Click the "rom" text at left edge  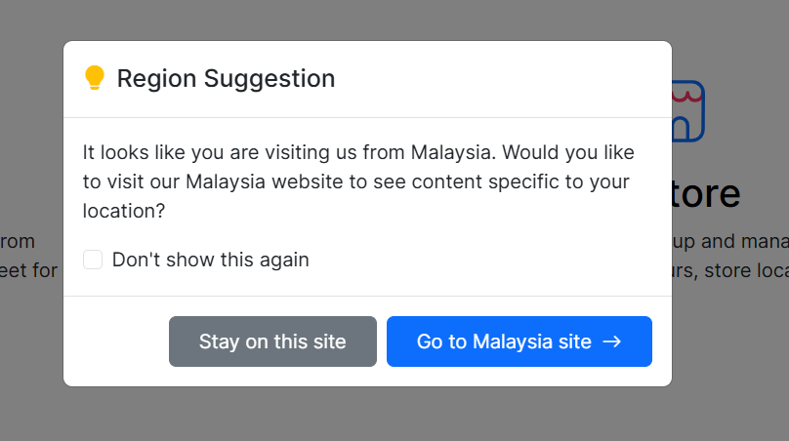click(x=18, y=241)
